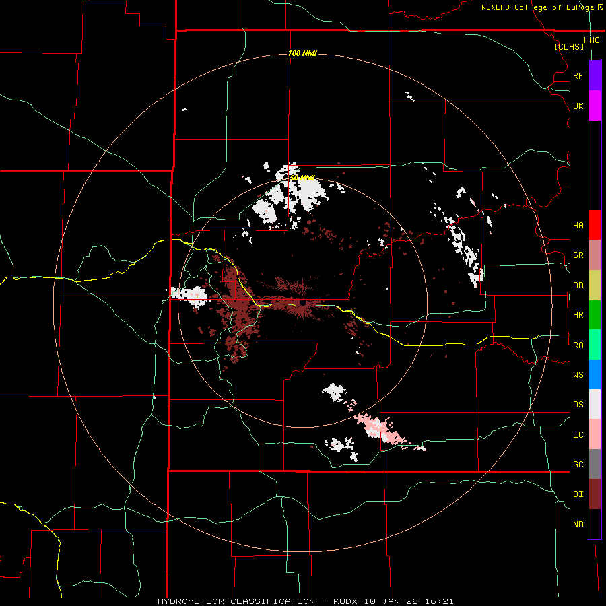Screen dimensions: 606x606
Task: Click the ND black legend swatch
Action: pyautogui.click(x=595, y=524)
